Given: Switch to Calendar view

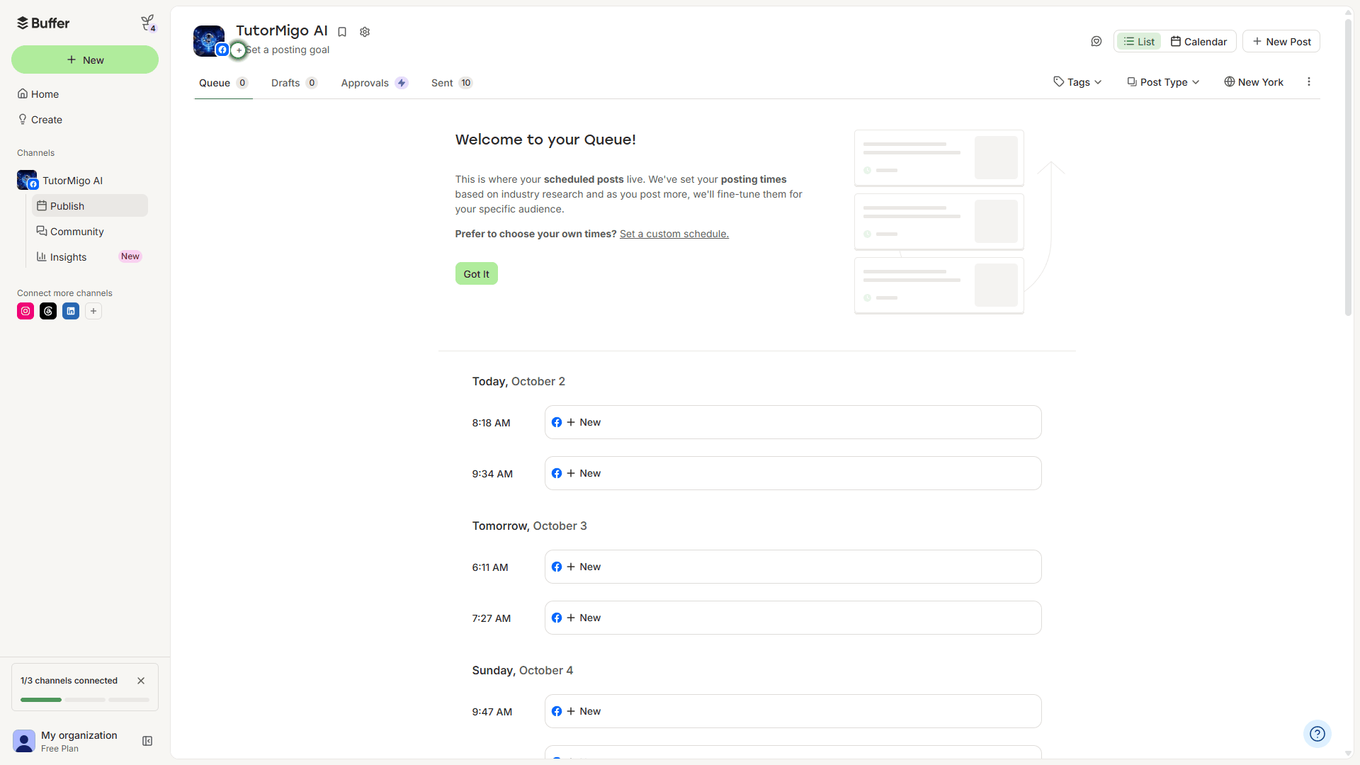Looking at the screenshot, I should (x=1198, y=42).
